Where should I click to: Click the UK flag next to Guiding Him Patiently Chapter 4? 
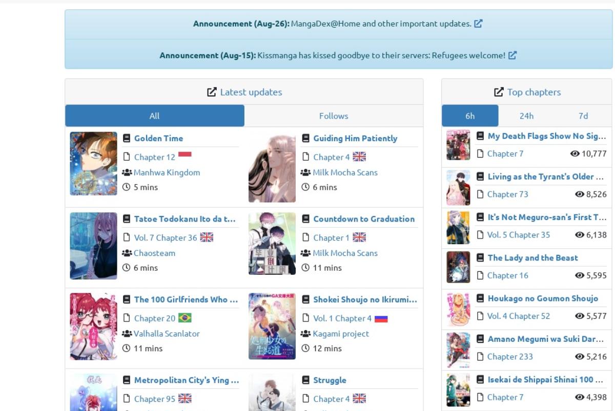359,157
